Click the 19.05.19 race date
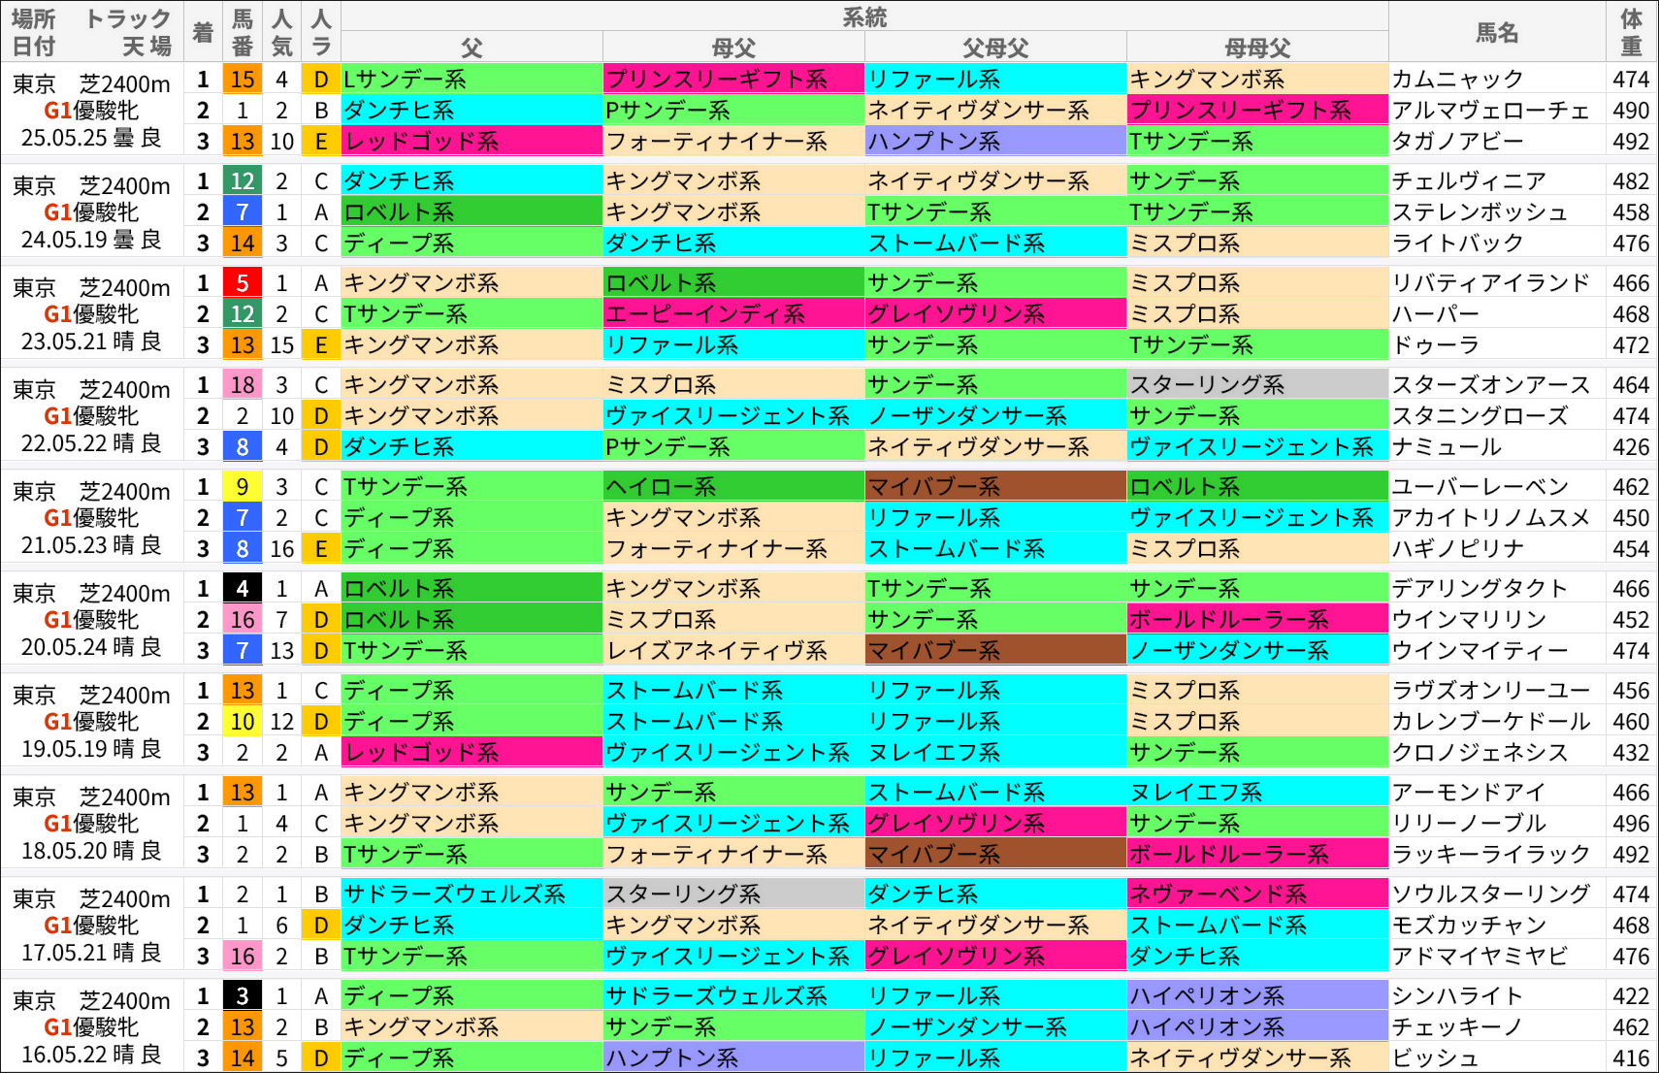1659x1073 pixels. click(x=64, y=750)
